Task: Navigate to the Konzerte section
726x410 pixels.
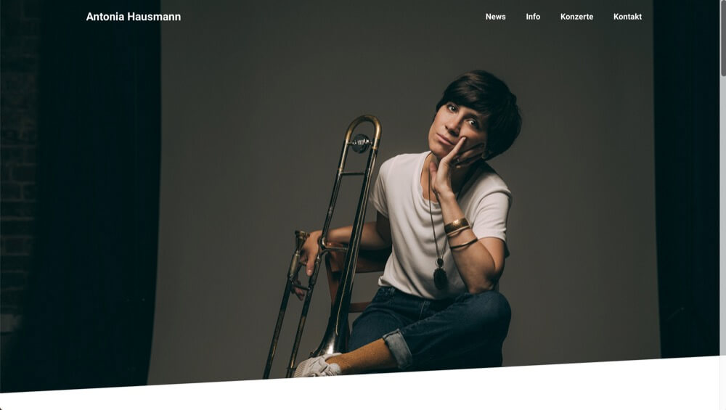Action: point(576,17)
